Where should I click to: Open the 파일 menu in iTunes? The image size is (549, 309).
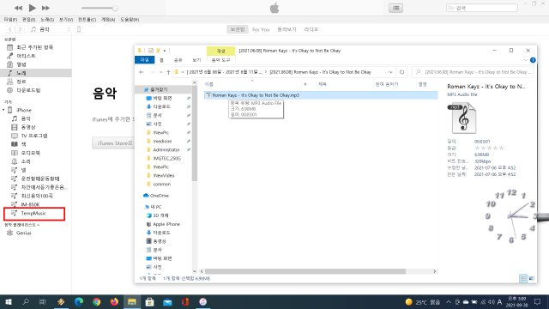click(10, 20)
